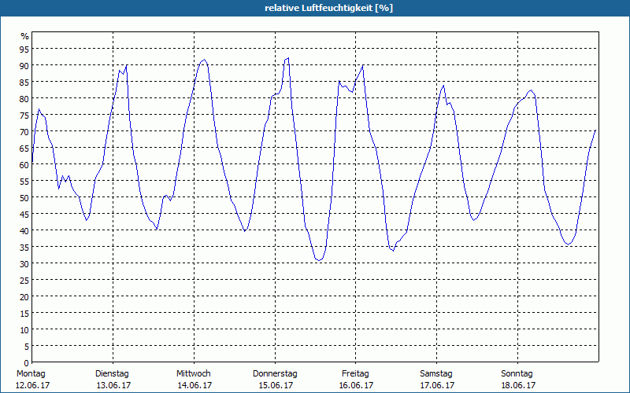Click the 'Mittwoch' day label
The image size is (630, 393).
[194, 373]
